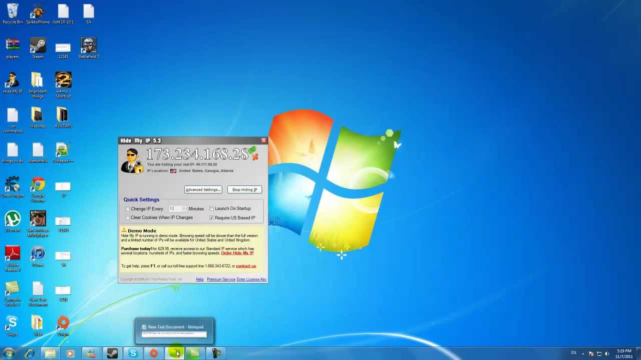The width and height of the screenshot is (641, 360).
Task: Select the Websites folder on the desktop
Action: 38,116
